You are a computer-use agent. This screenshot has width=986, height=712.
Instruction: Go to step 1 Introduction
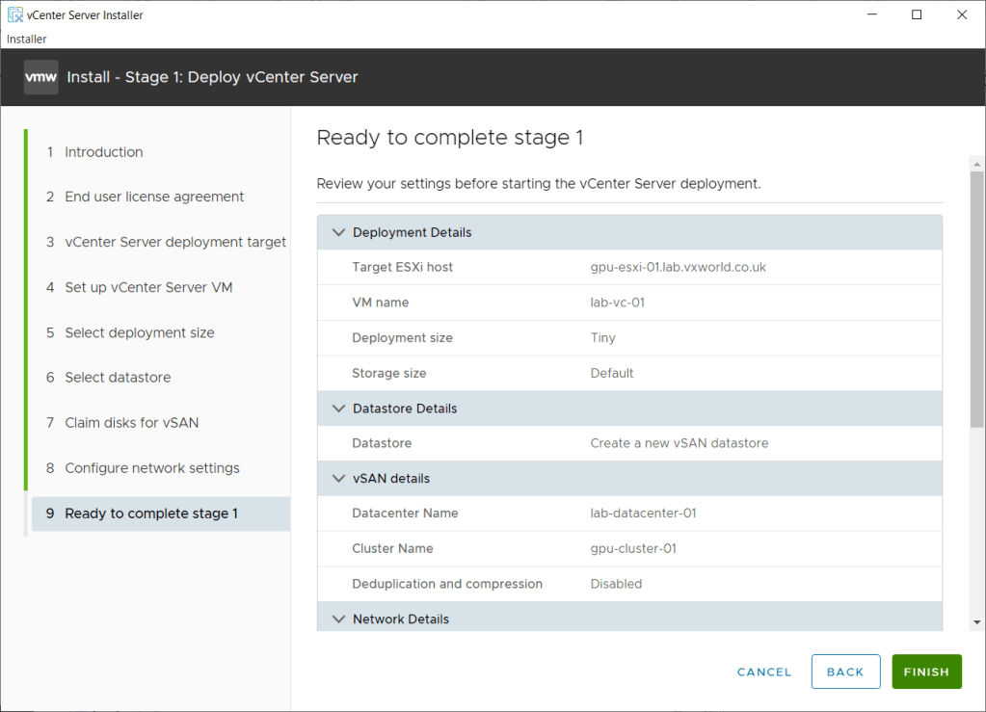click(103, 152)
